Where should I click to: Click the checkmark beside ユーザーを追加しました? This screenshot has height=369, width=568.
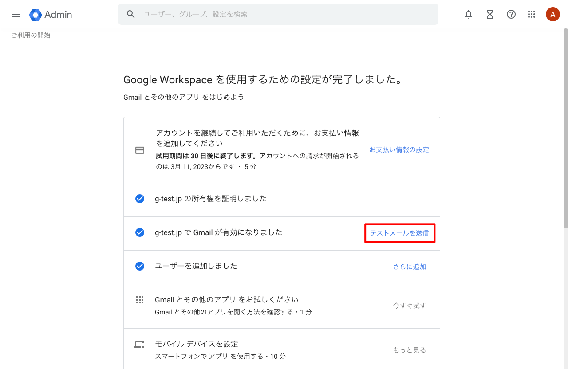pos(140,266)
